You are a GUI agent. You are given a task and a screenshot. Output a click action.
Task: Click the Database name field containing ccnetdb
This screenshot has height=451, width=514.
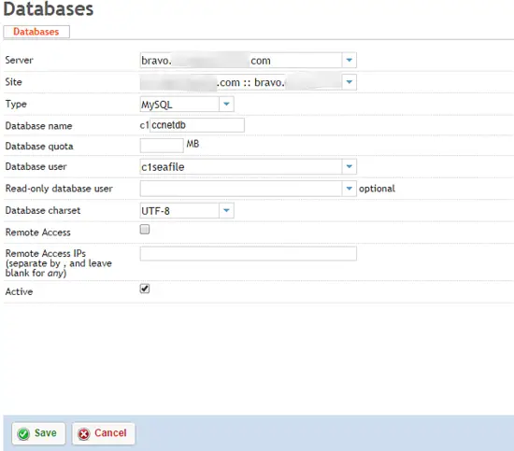[x=197, y=125]
